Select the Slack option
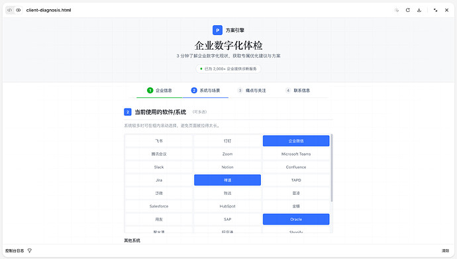This screenshot has width=457, height=259. (159, 167)
